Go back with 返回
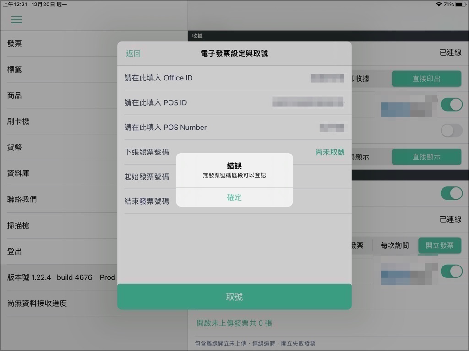469x351 pixels. click(x=133, y=53)
